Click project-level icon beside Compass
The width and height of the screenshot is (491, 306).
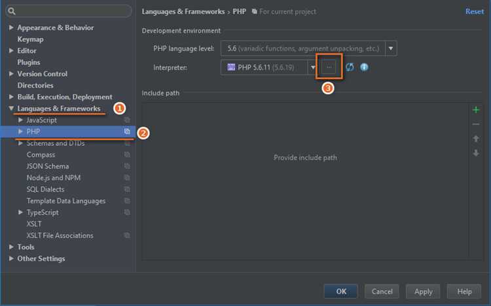127,154
